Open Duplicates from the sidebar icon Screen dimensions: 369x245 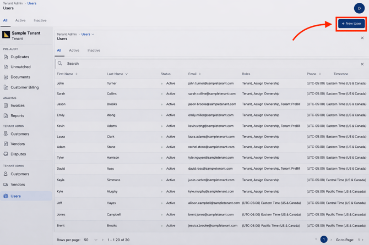[6, 57]
